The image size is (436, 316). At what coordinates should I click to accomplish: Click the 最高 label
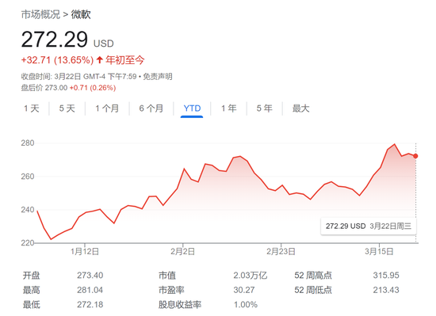(32, 290)
